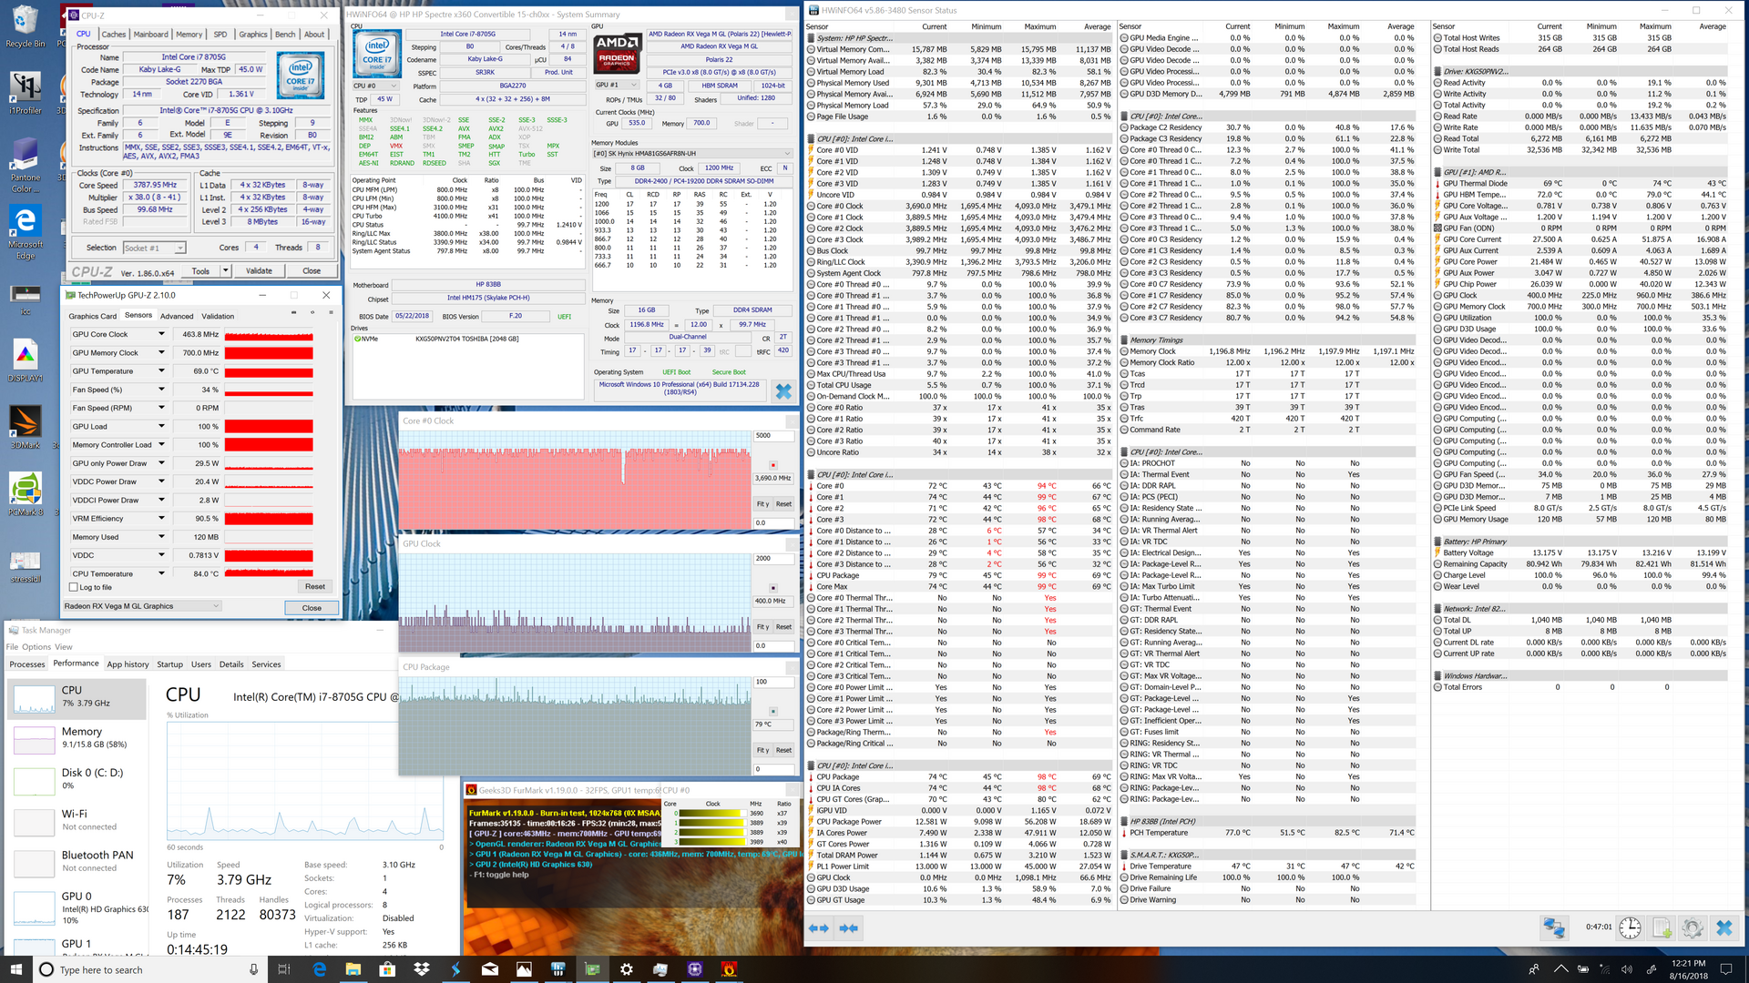Open i1Profiler desktop shortcut
Image resolution: width=1749 pixels, height=983 pixels.
26,93
